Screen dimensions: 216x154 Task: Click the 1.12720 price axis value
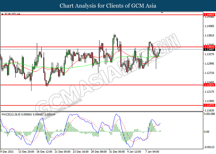(210, 73)
